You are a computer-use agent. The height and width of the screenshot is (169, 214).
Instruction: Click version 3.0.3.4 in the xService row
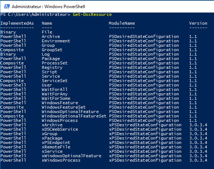point(198,151)
